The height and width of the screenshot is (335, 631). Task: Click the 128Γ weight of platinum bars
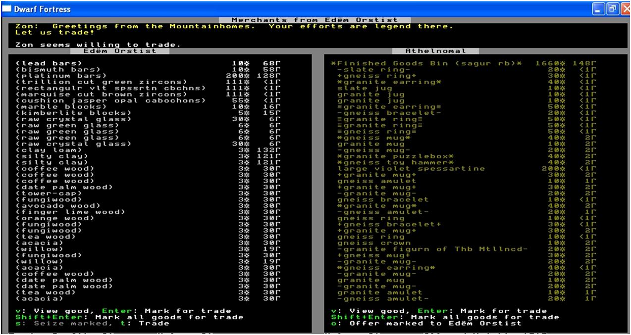(269, 76)
